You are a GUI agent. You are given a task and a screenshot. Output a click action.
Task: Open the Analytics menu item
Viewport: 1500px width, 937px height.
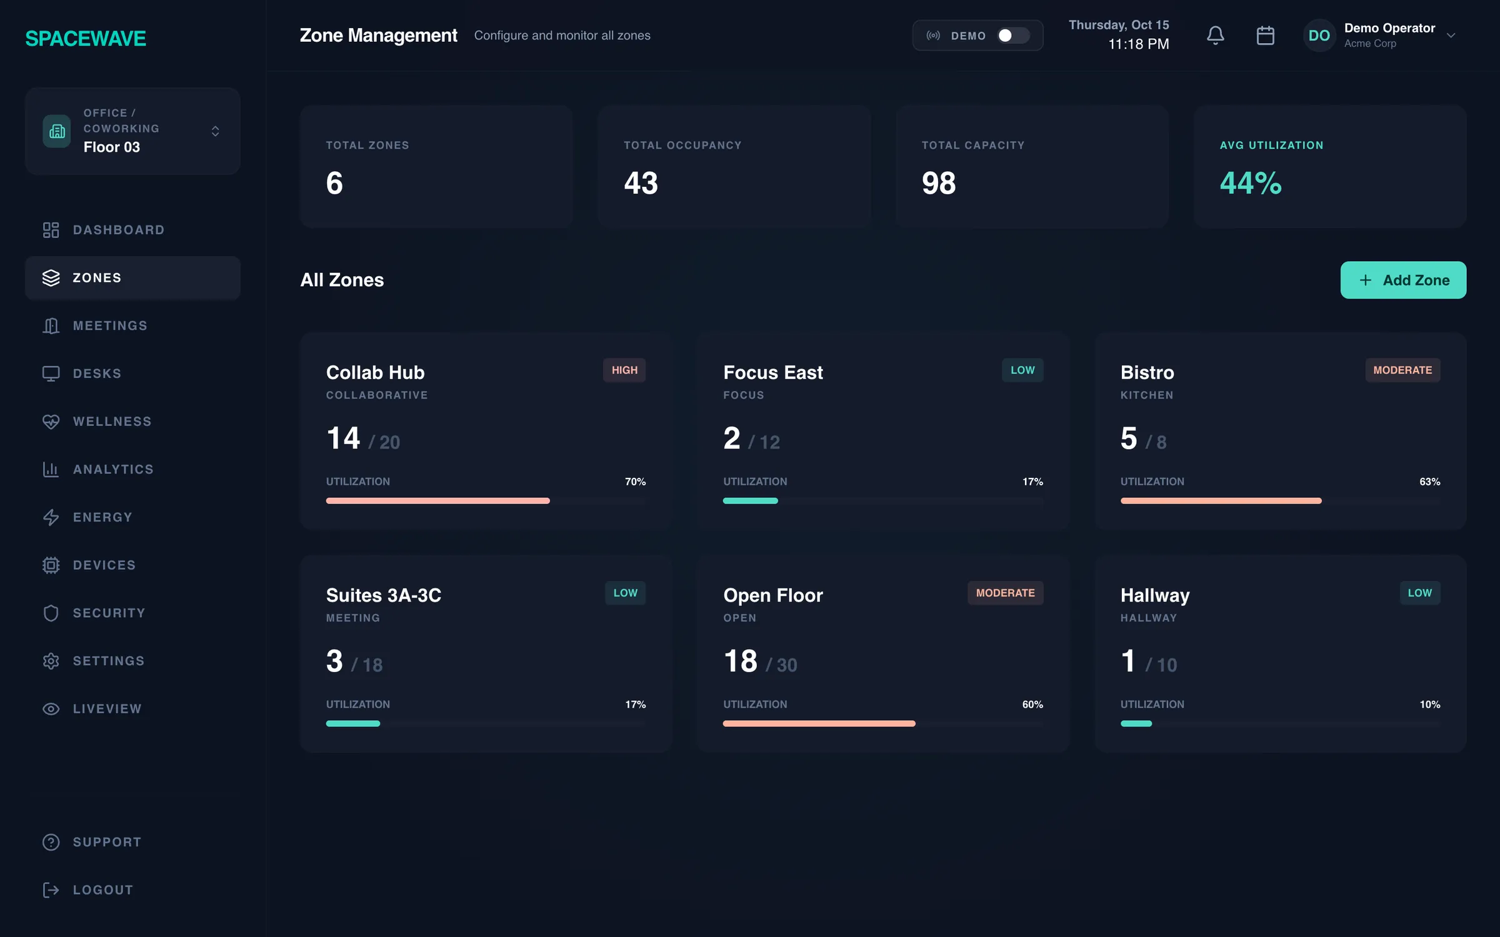(132, 469)
